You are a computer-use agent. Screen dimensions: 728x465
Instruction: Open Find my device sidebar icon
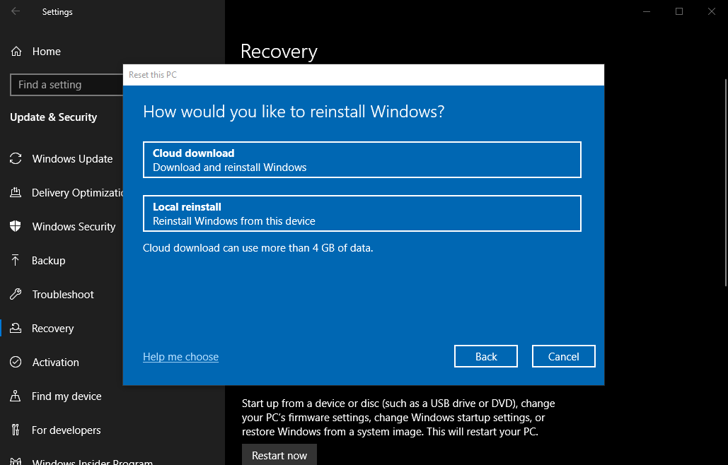tap(16, 396)
